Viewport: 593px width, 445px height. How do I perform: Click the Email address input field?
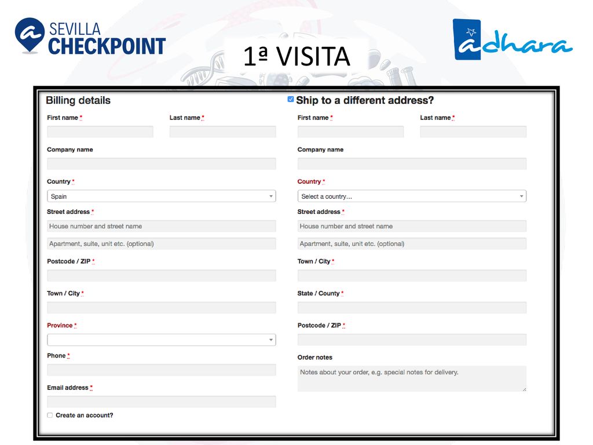click(162, 402)
